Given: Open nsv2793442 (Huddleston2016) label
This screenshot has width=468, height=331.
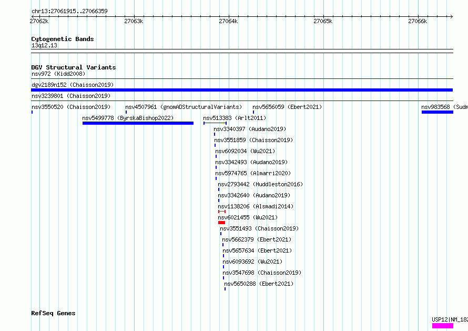Looking at the screenshot, I should 260,184.
